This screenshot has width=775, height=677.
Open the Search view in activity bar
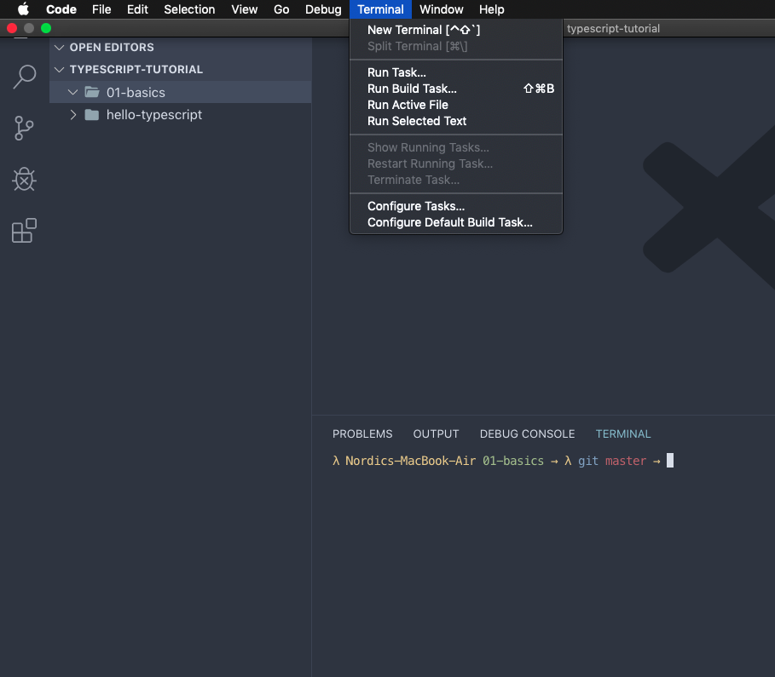click(x=24, y=77)
